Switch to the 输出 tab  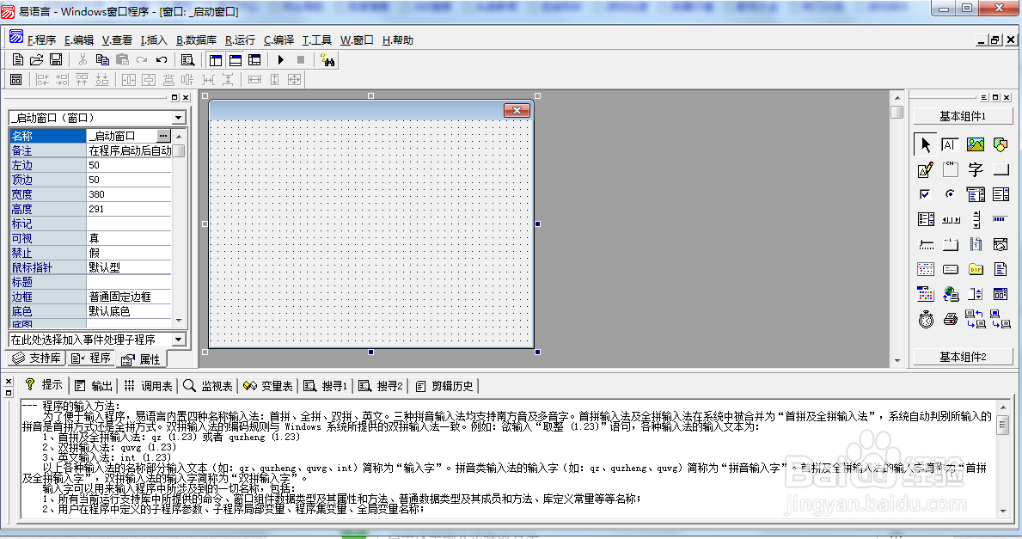94,386
